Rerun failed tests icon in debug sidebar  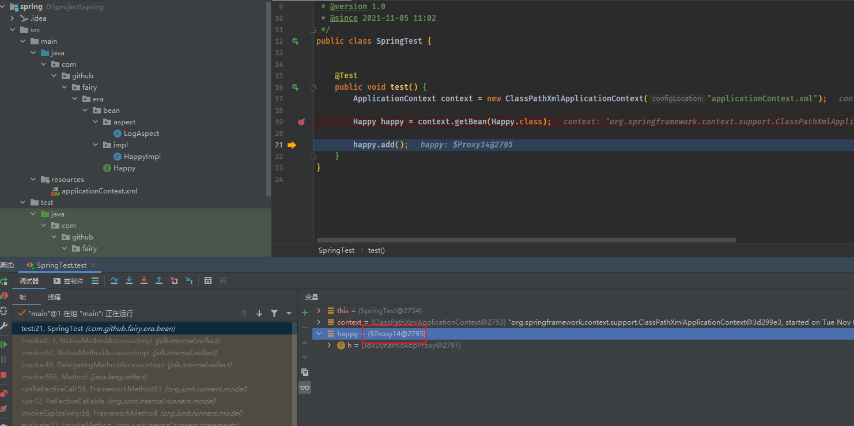tap(3, 296)
